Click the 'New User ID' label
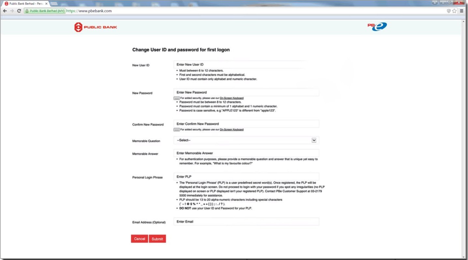Viewport: 468px width, 260px height. tap(141, 65)
